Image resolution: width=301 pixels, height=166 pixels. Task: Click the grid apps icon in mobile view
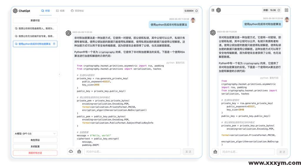pos(286,10)
